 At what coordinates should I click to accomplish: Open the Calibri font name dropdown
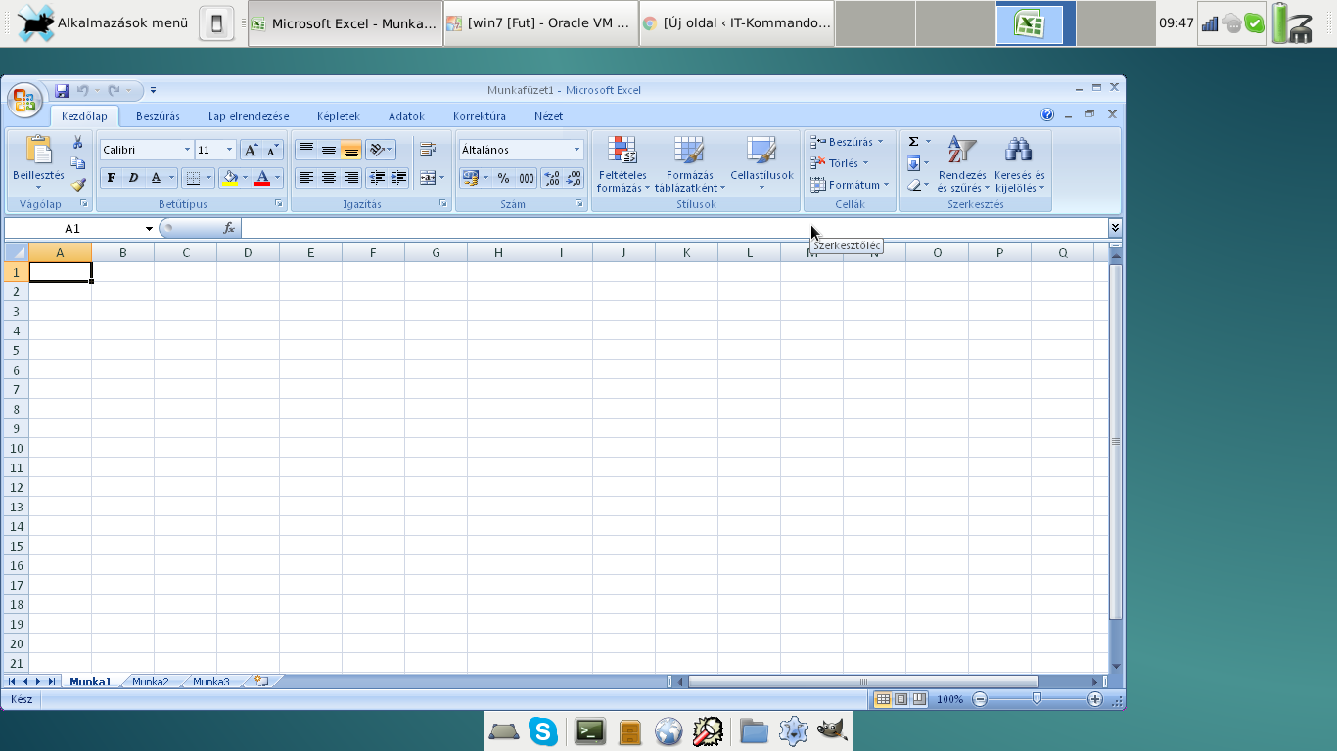coord(187,150)
